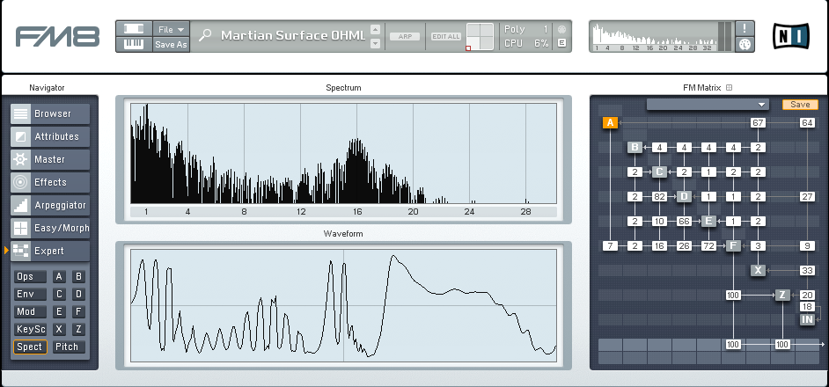This screenshot has height=387, width=829.
Task: Open the File dropdown menu
Action: pos(171,30)
